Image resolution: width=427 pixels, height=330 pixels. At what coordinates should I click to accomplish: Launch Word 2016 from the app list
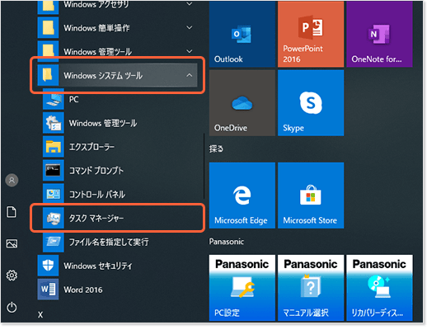click(x=117, y=290)
